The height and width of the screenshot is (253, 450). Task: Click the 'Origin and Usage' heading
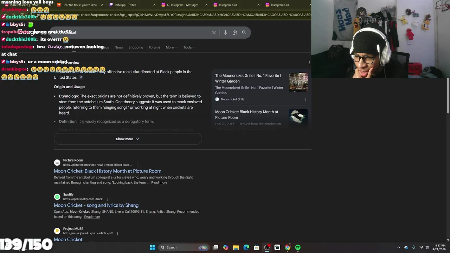pyautogui.click(x=69, y=87)
